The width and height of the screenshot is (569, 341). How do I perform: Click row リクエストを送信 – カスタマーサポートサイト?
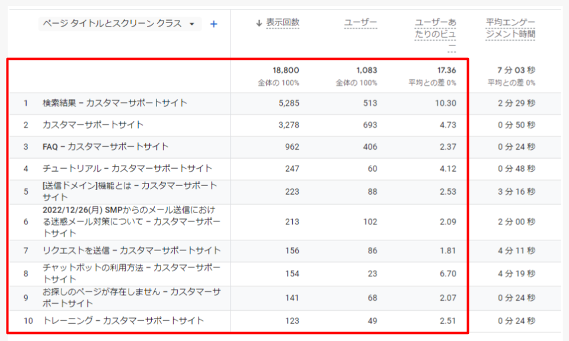[x=132, y=250]
